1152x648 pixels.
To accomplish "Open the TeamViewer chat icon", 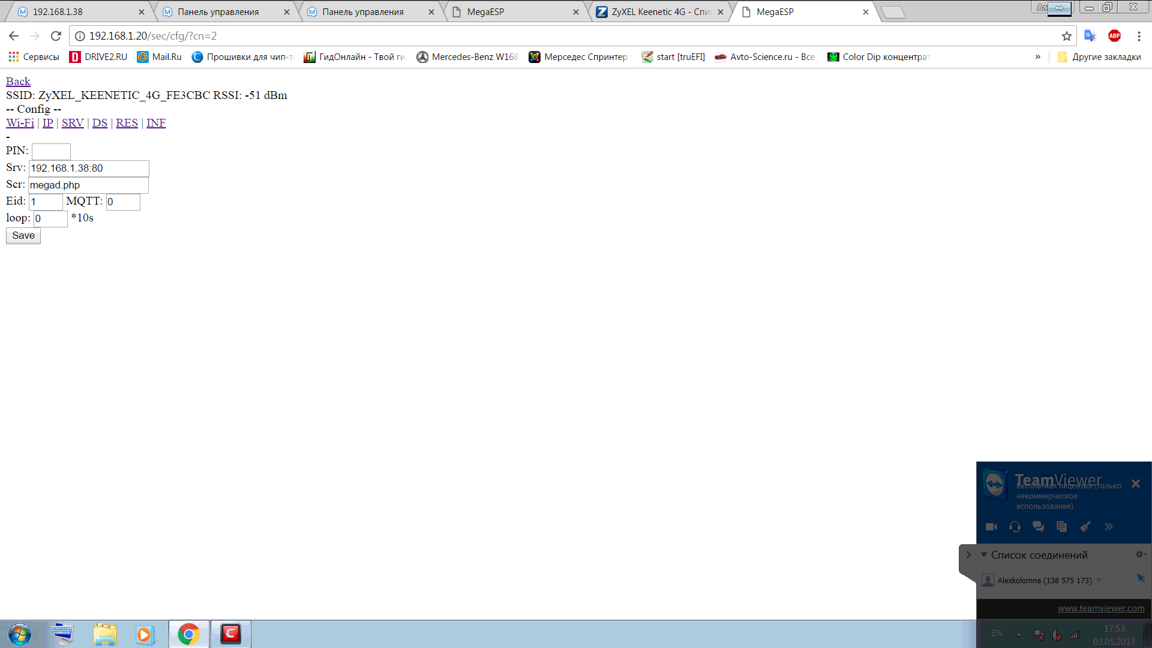I will pyautogui.click(x=1039, y=526).
